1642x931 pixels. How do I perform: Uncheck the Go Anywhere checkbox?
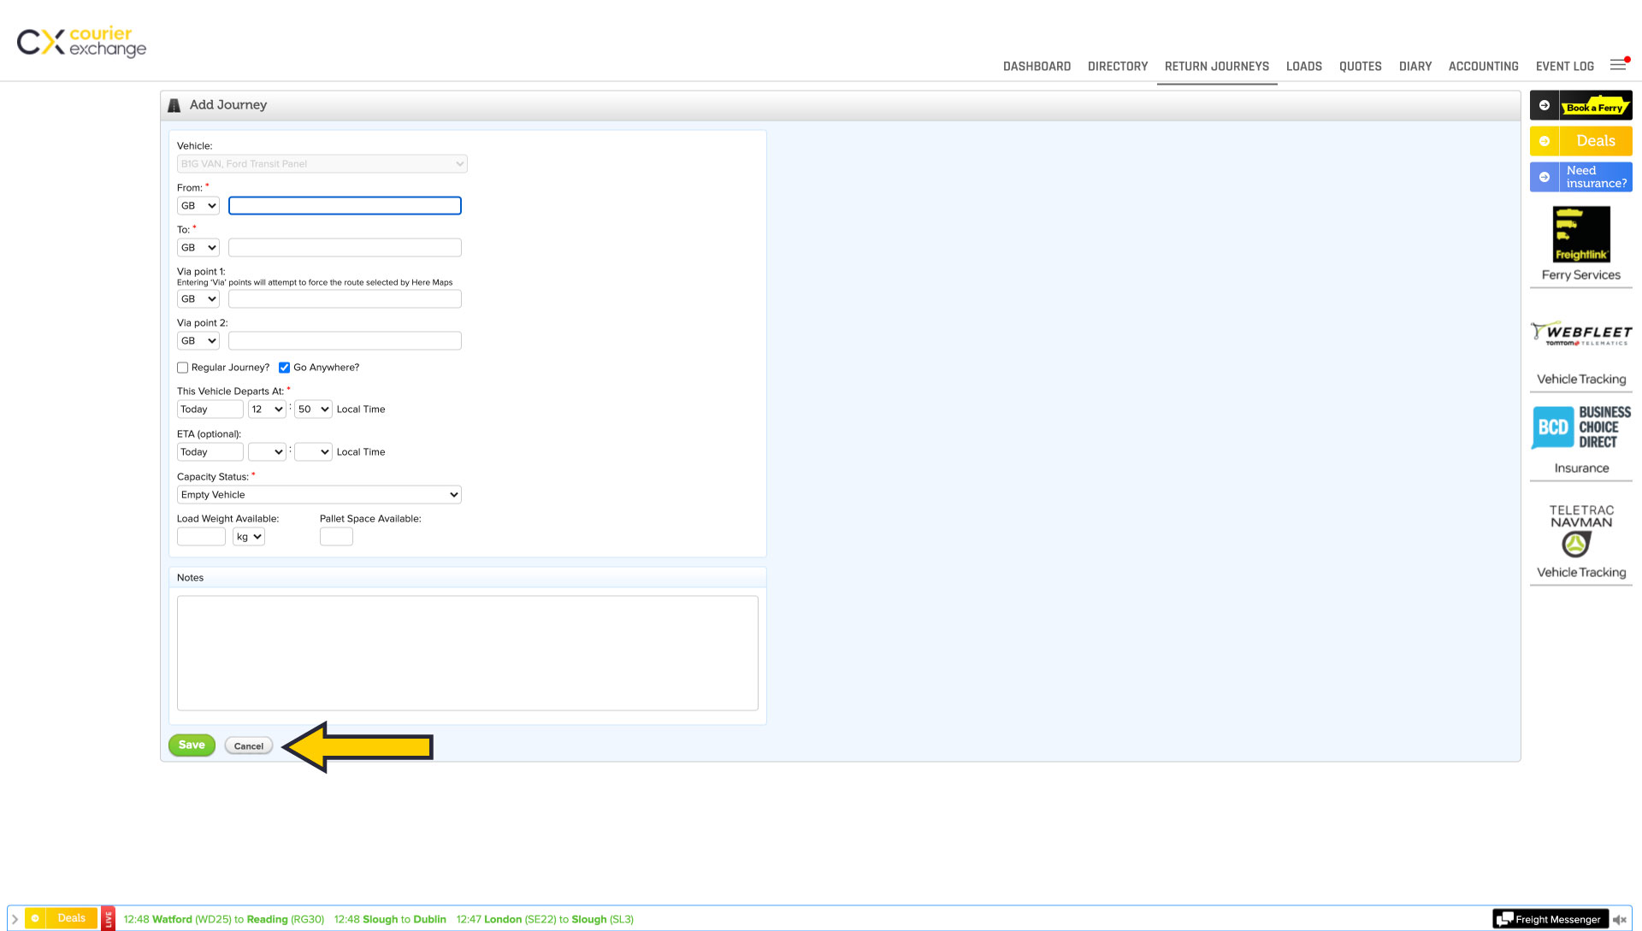[284, 368]
